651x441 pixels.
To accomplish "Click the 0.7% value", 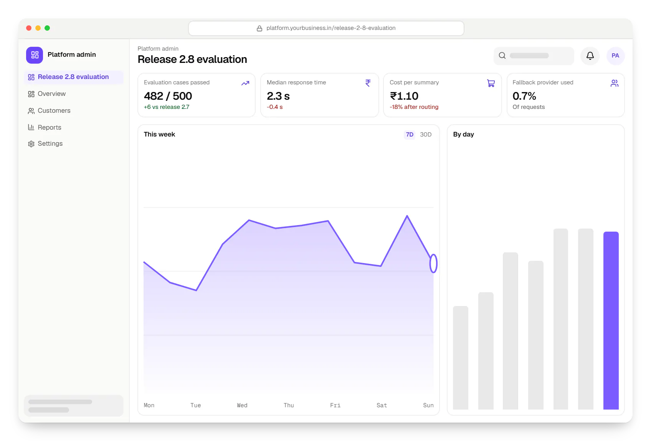I will click(x=524, y=96).
